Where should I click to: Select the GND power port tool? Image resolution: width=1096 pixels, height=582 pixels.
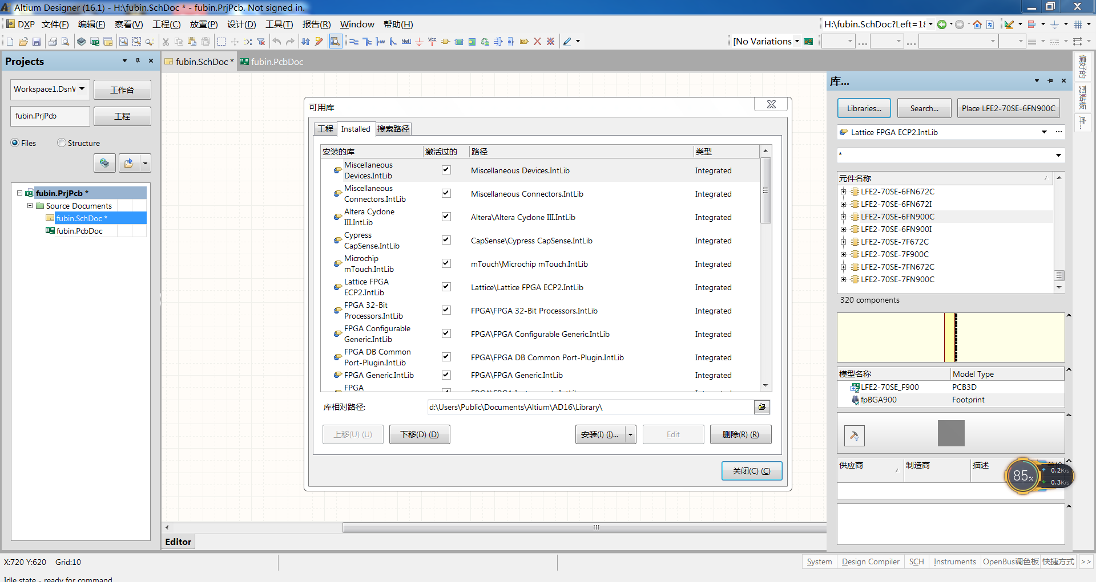pyautogui.click(x=419, y=42)
